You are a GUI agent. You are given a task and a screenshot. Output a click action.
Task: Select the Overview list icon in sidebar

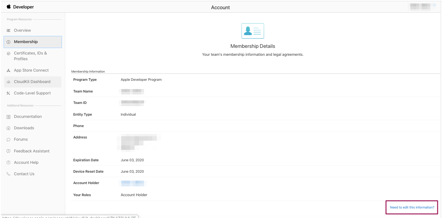tap(8, 30)
